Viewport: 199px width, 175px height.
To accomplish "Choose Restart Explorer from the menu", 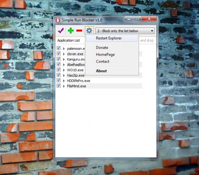I will pos(112,38).
